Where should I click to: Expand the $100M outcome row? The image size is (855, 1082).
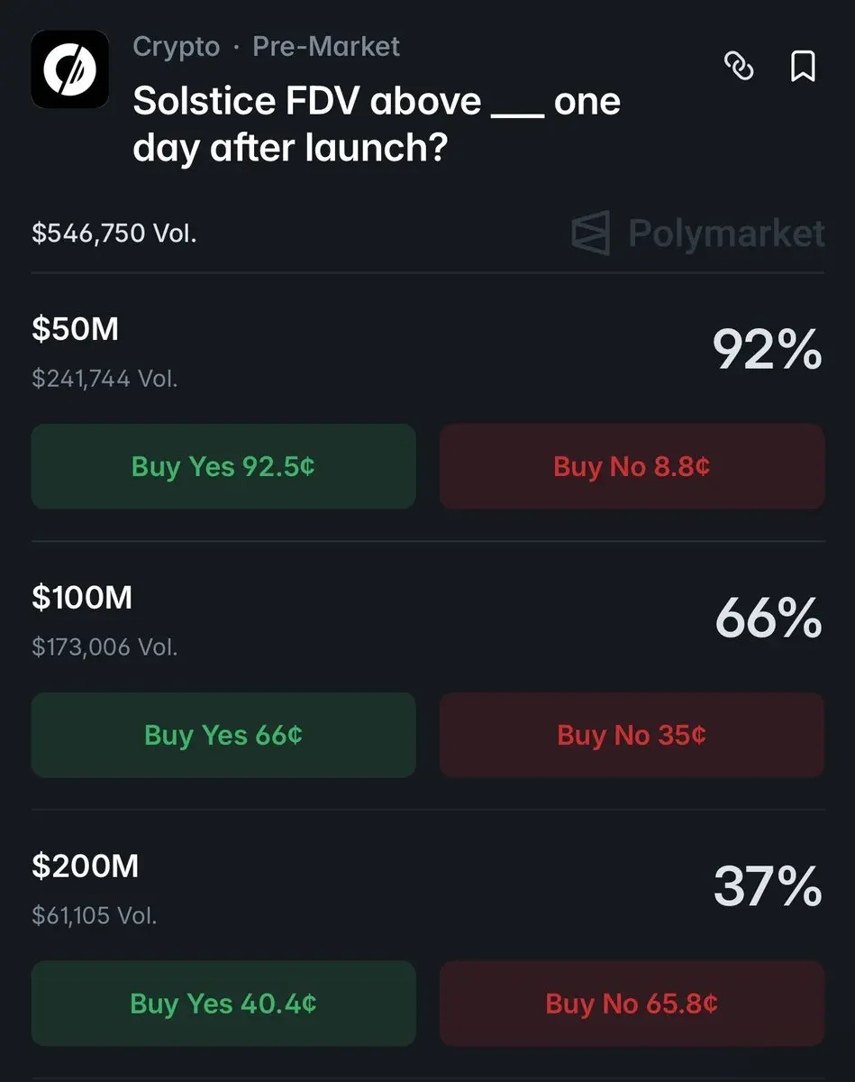pyautogui.click(x=82, y=598)
